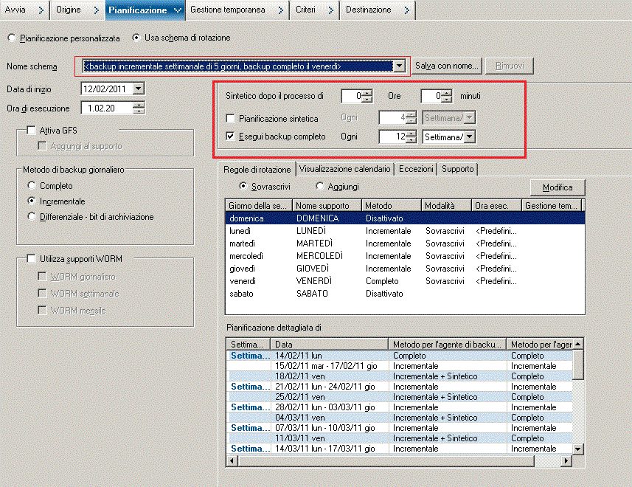The image size is (632, 487).
Task: Open the Gestione temporanea tab
Action: (227, 10)
